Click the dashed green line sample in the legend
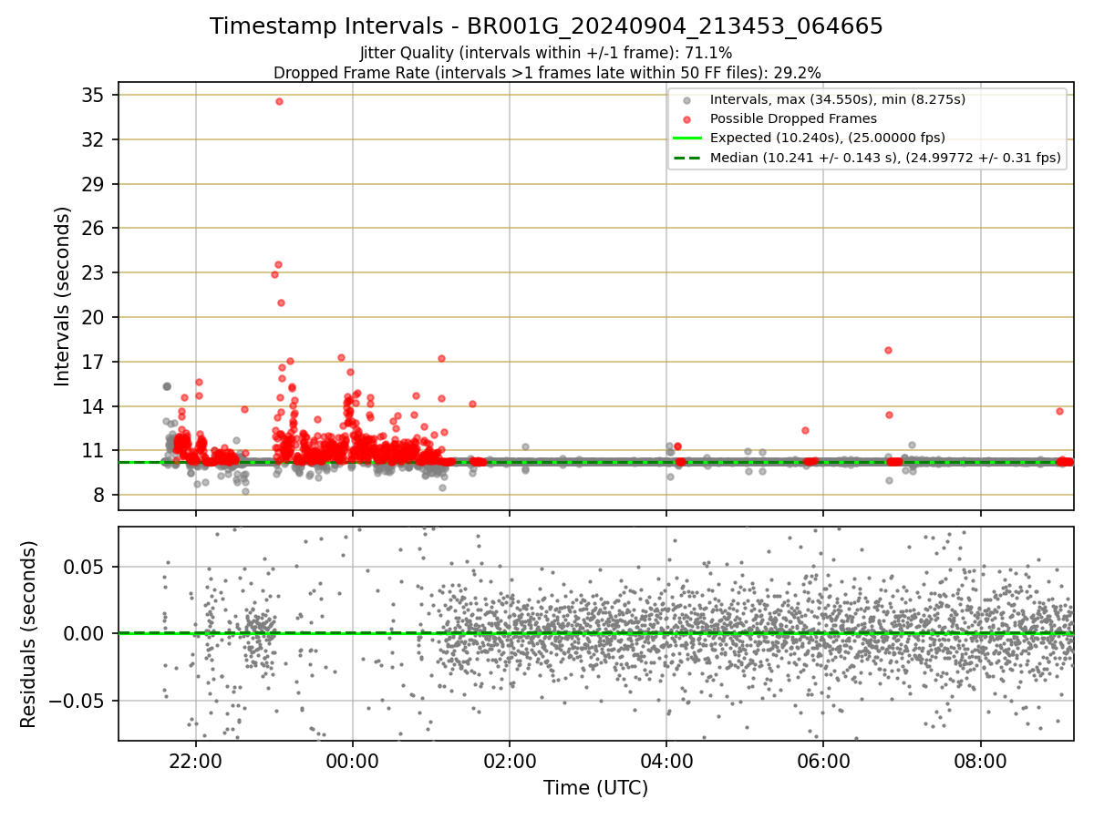1094x820 pixels. pos(687,158)
